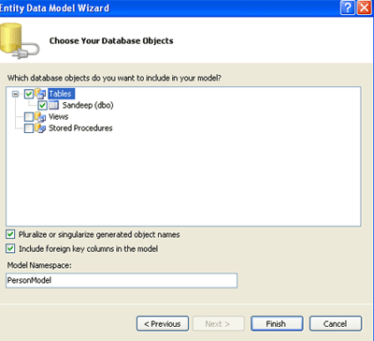Viewport: 374px width, 341px height.
Task: Select the Tables tree label
Action: coord(61,94)
